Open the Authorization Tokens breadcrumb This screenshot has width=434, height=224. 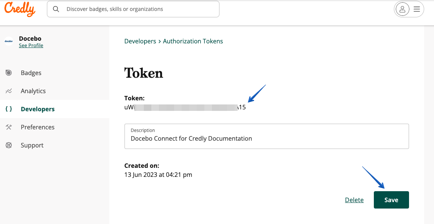(193, 41)
